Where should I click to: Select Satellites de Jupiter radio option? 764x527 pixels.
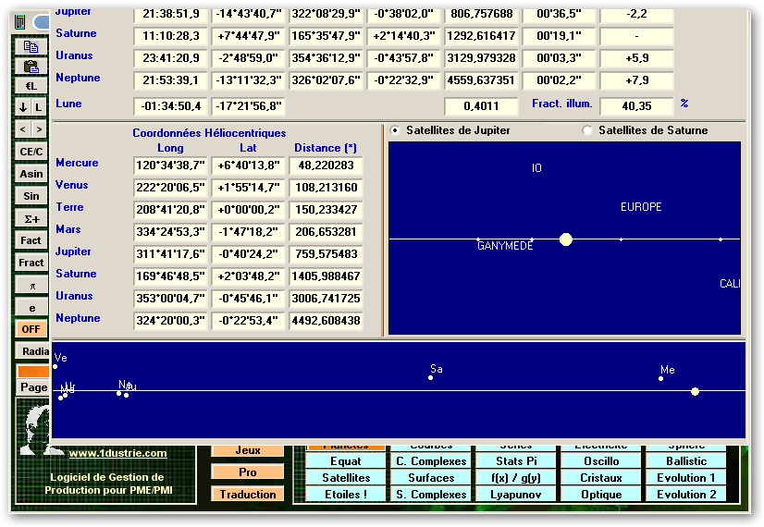point(396,130)
